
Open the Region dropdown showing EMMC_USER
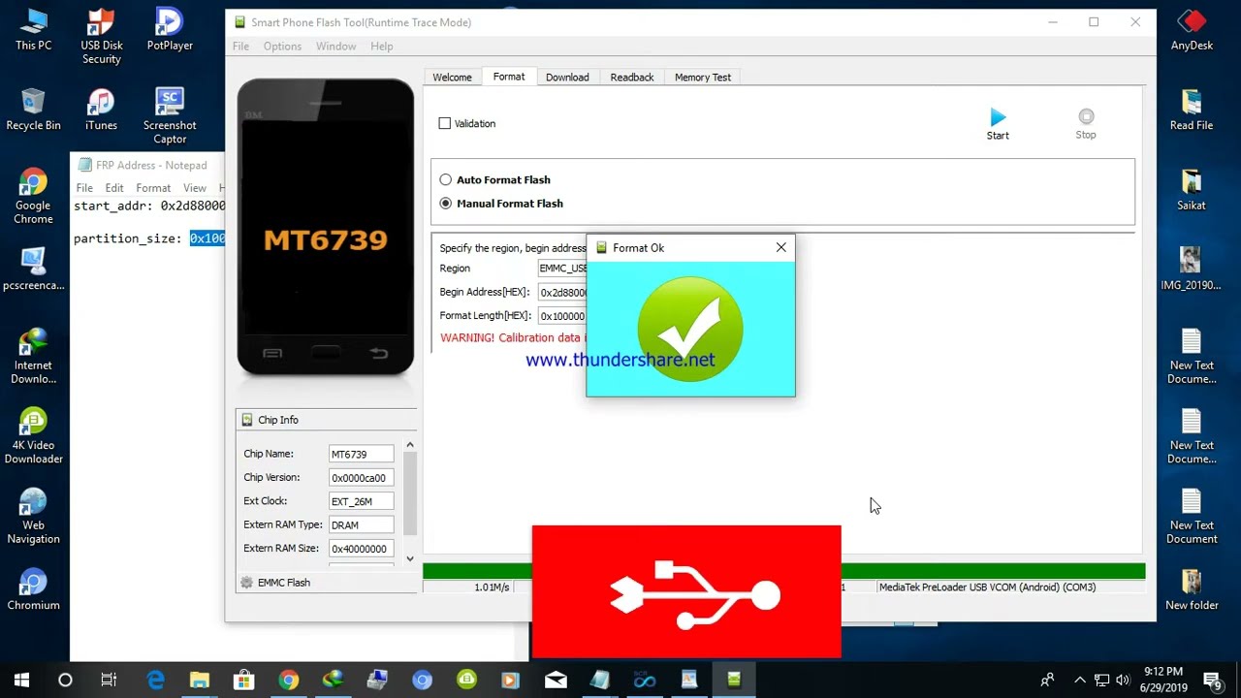pos(562,269)
